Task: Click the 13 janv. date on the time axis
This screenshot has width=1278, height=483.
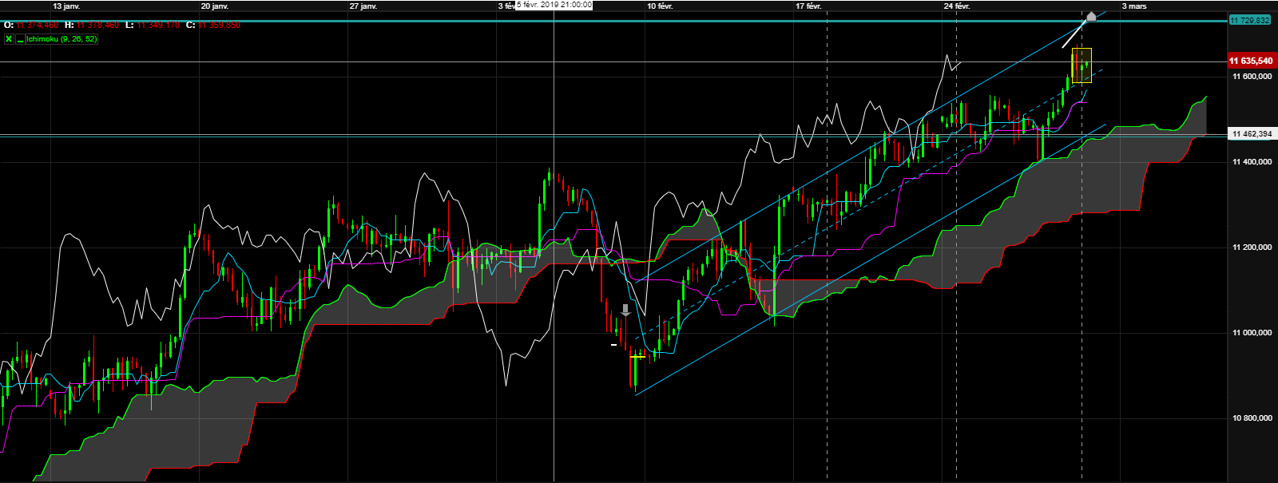Action: [67, 6]
